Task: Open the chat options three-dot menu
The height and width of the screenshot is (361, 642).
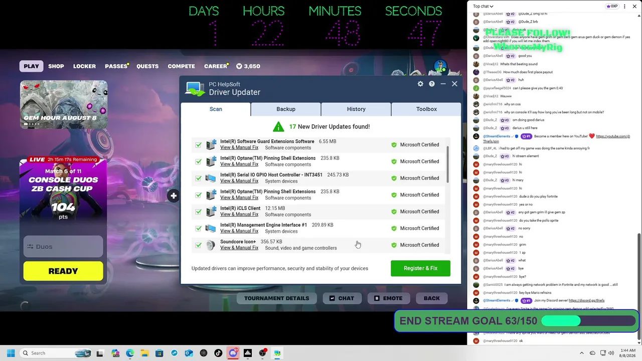Action: point(624,7)
